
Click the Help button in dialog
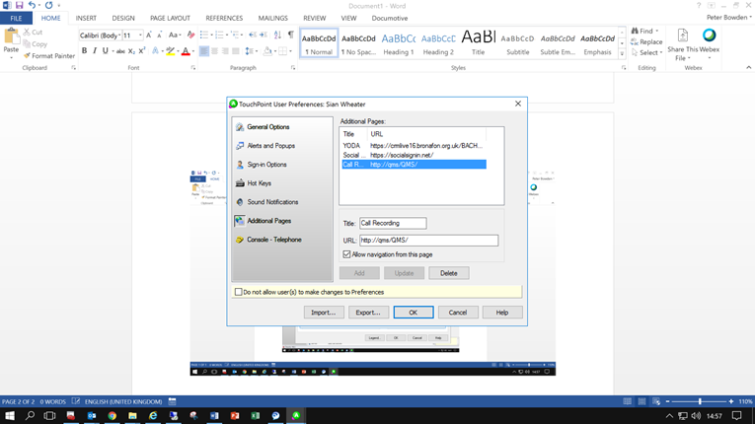coord(502,313)
